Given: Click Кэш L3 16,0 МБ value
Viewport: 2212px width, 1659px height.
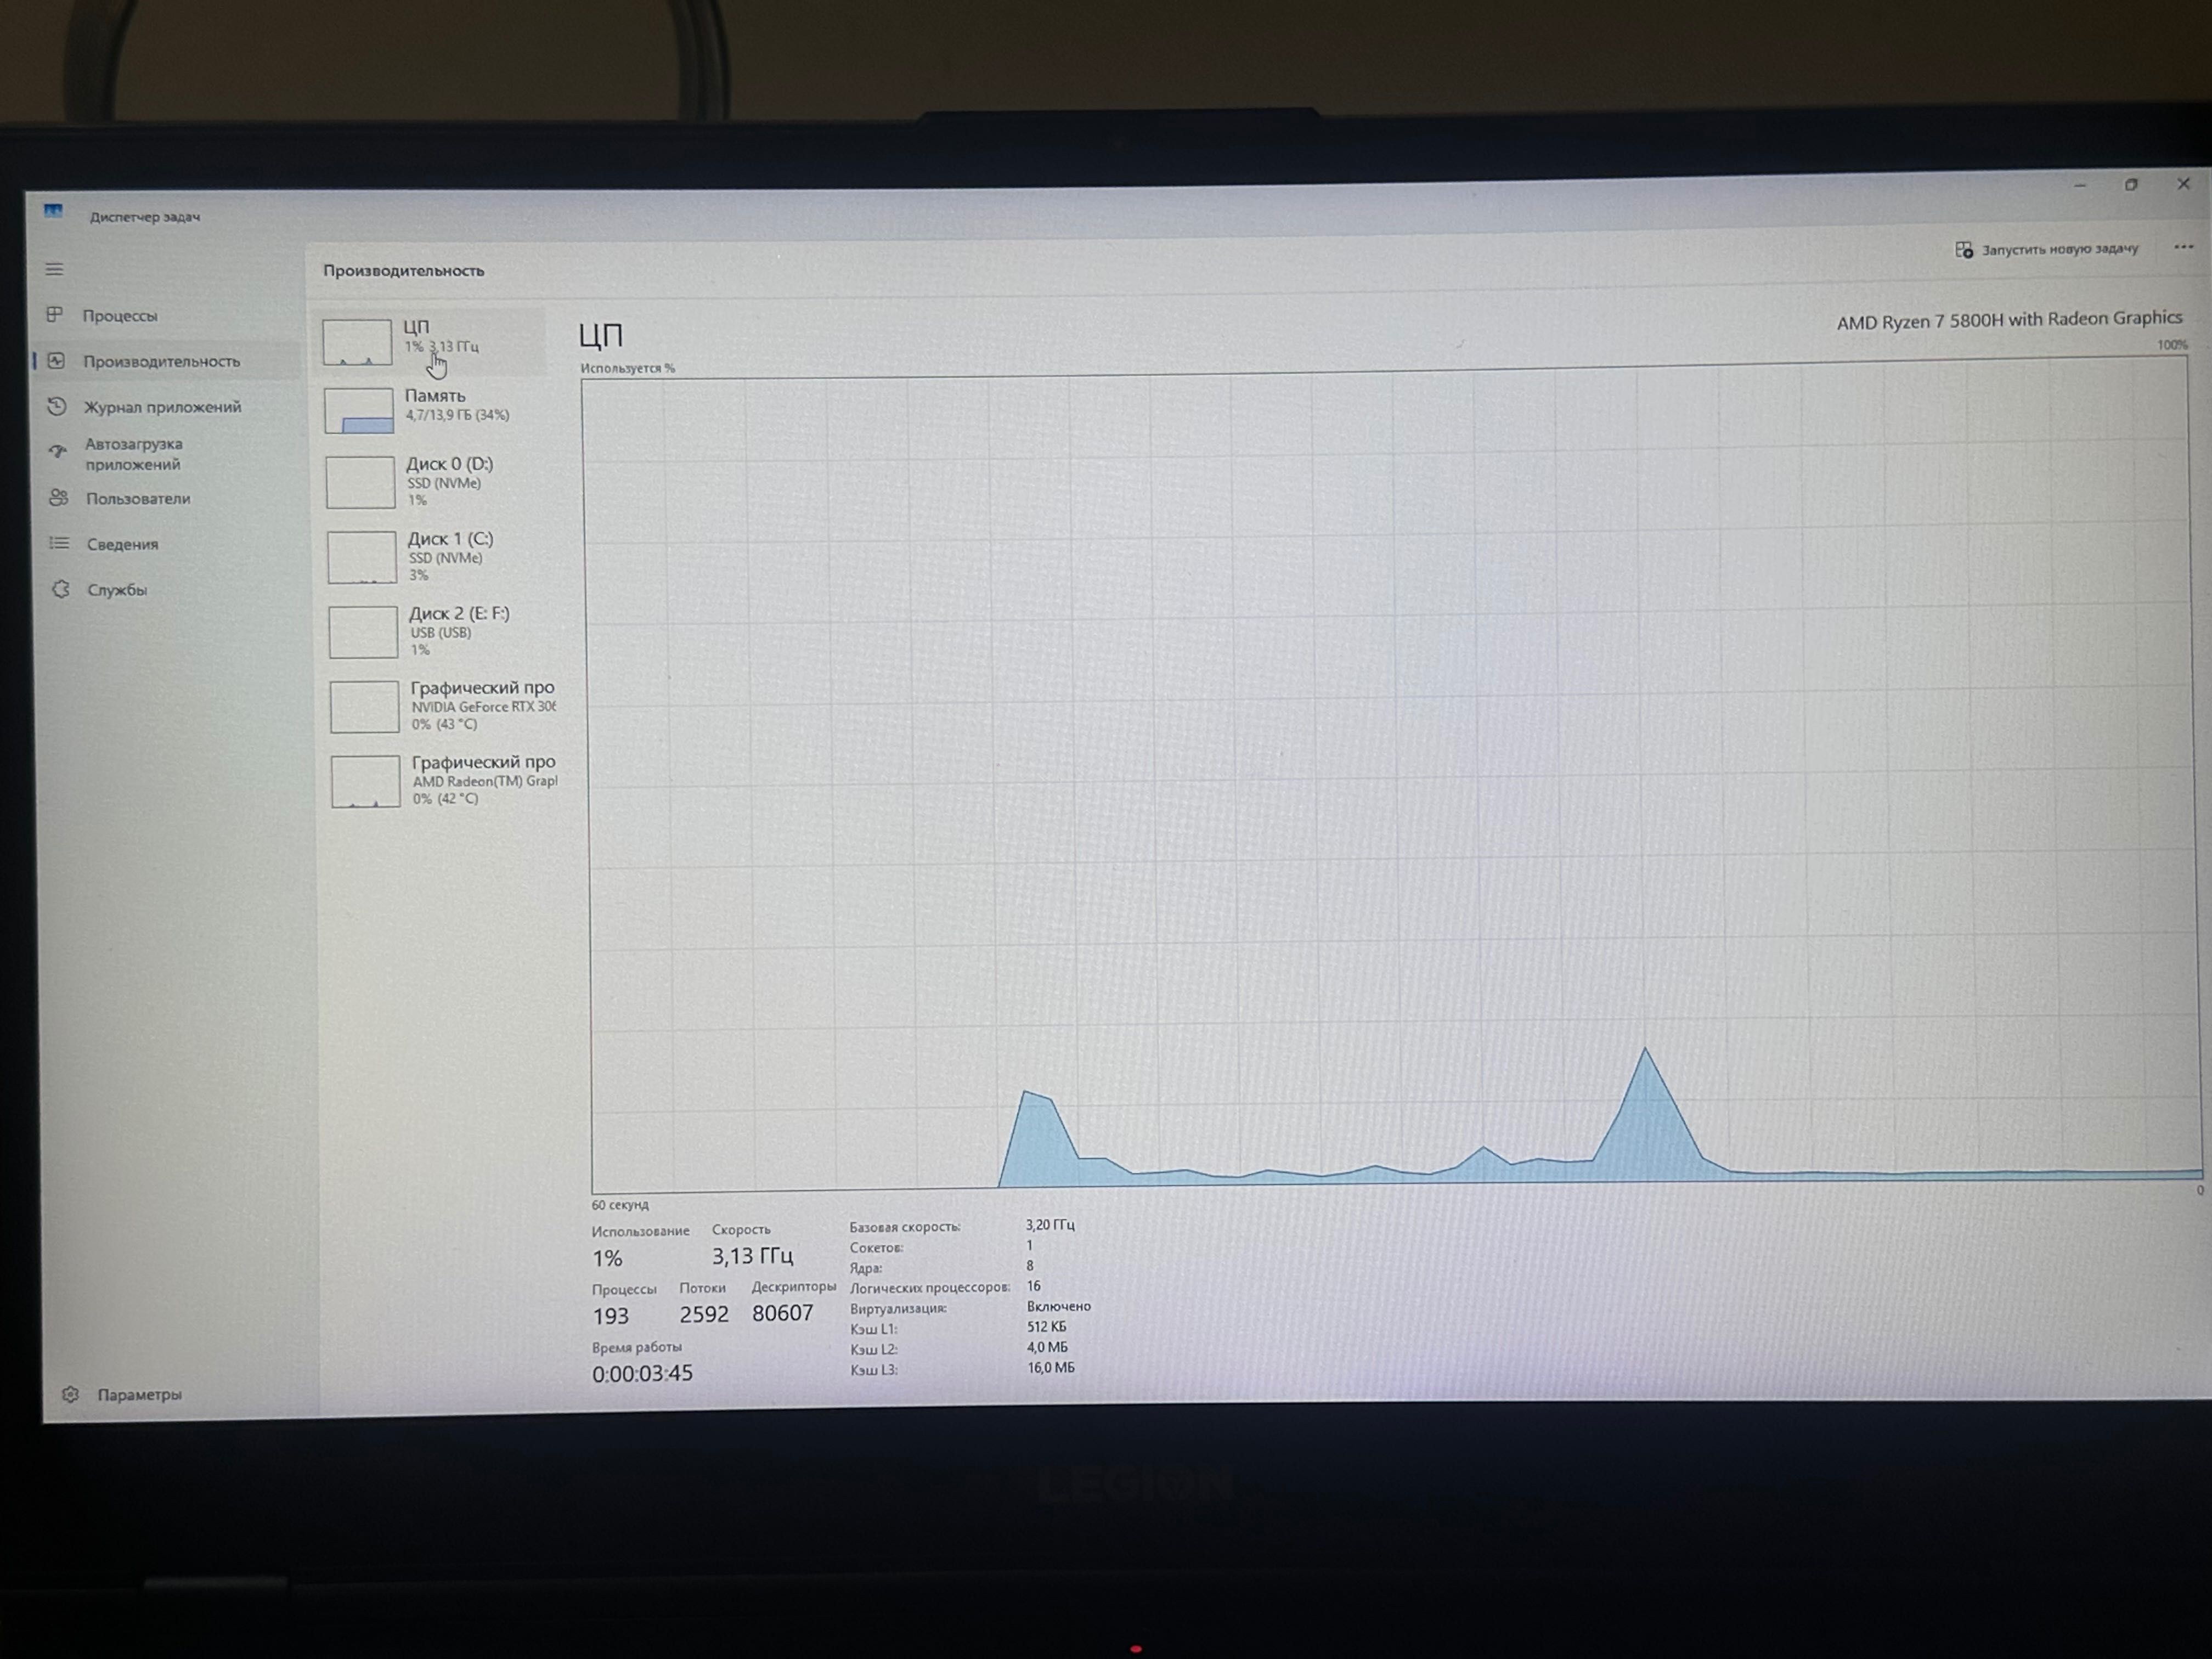Looking at the screenshot, I should tap(1051, 1368).
